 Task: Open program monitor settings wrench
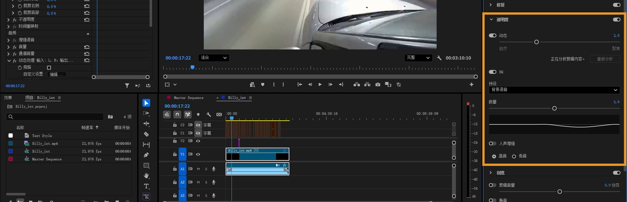(x=439, y=58)
